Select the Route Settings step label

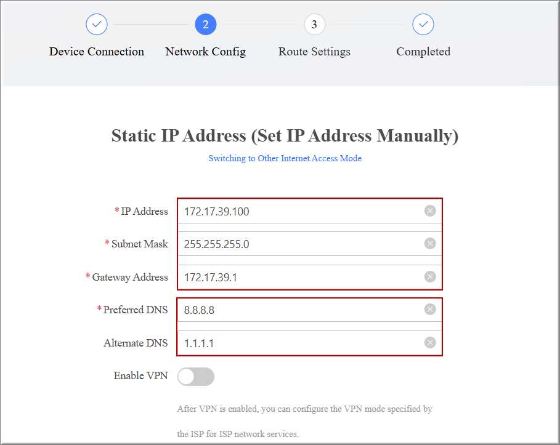314,52
